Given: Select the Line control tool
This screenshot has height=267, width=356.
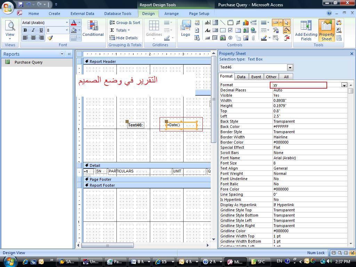Looking at the screenshot, I should pyautogui.click(x=223, y=23).
